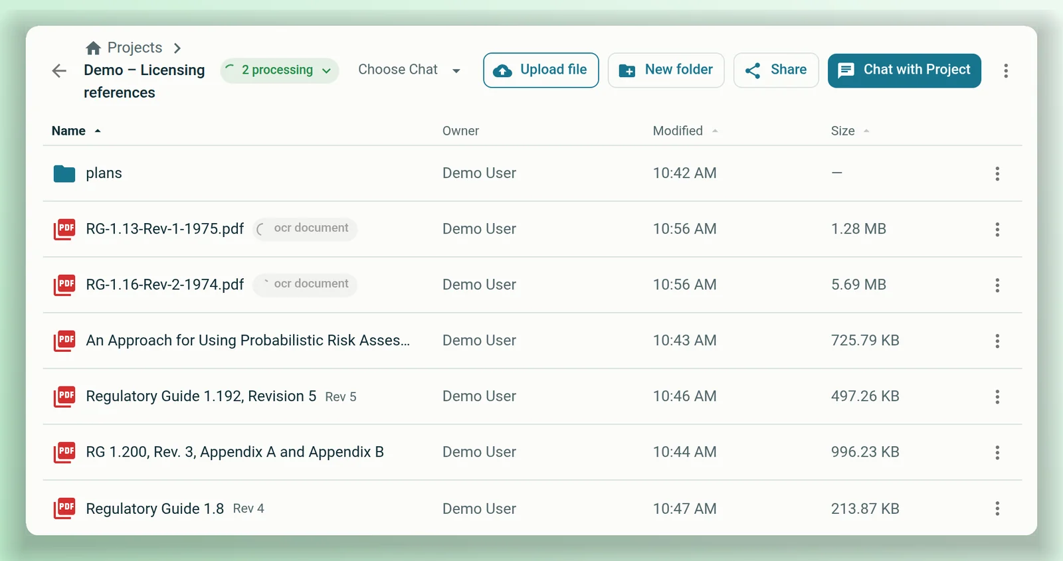This screenshot has width=1063, height=561.
Task: Click PDF icon for Probabilistic Risk document
Action: click(64, 341)
